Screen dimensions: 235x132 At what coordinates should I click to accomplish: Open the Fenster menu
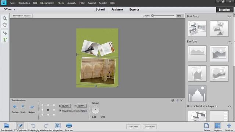[103, 3]
